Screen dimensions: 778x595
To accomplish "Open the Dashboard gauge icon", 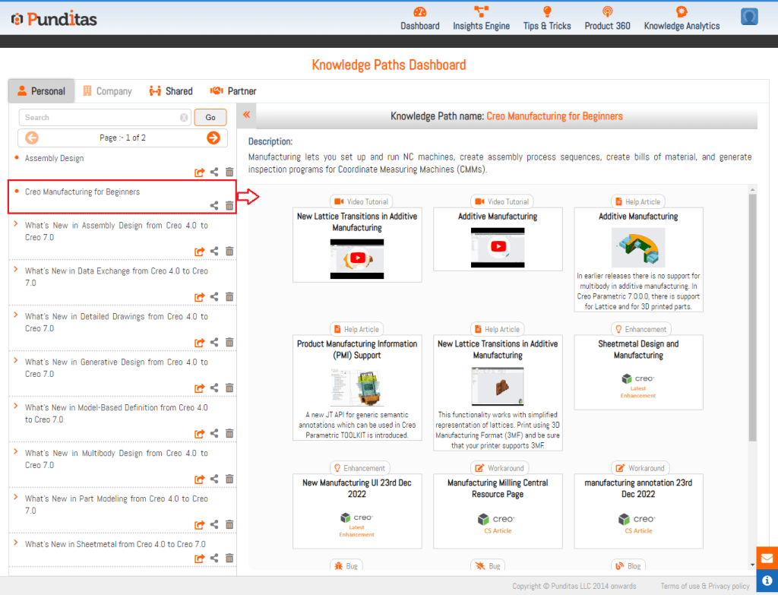I will [x=419, y=12].
